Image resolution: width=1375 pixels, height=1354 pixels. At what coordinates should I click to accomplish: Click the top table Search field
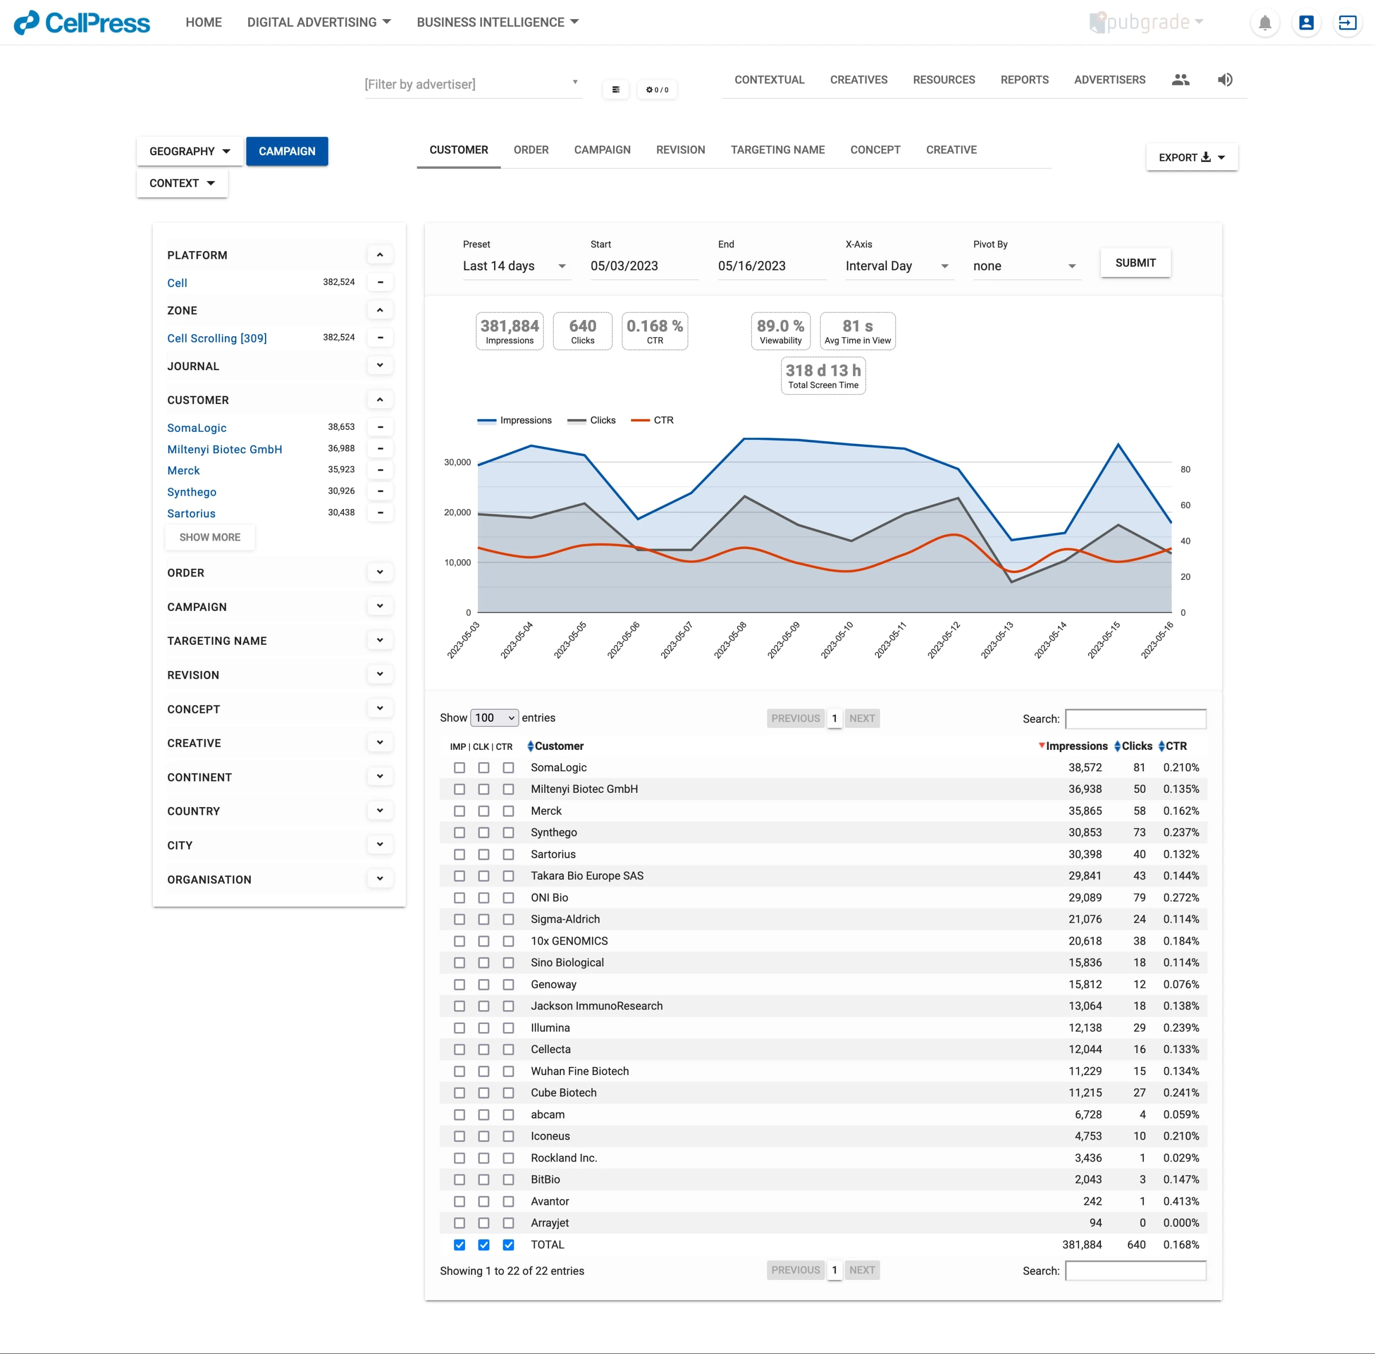pyautogui.click(x=1135, y=719)
